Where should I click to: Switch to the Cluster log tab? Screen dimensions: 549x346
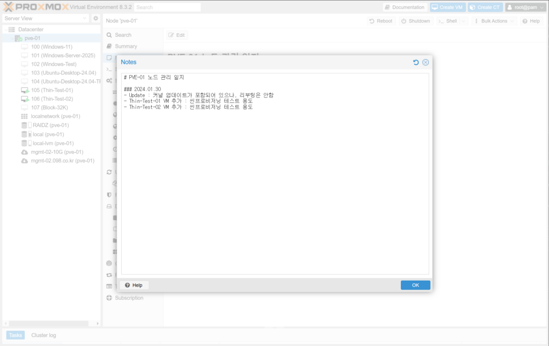[x=43, y=335]
